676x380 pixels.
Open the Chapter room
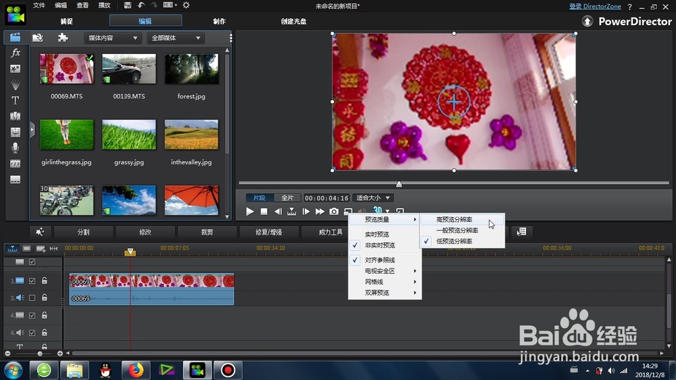pyautogui.click(x=15, y=164)
